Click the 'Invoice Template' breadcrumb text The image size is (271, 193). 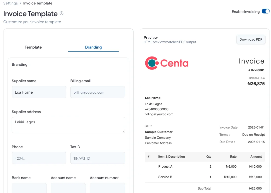point(38,3)
